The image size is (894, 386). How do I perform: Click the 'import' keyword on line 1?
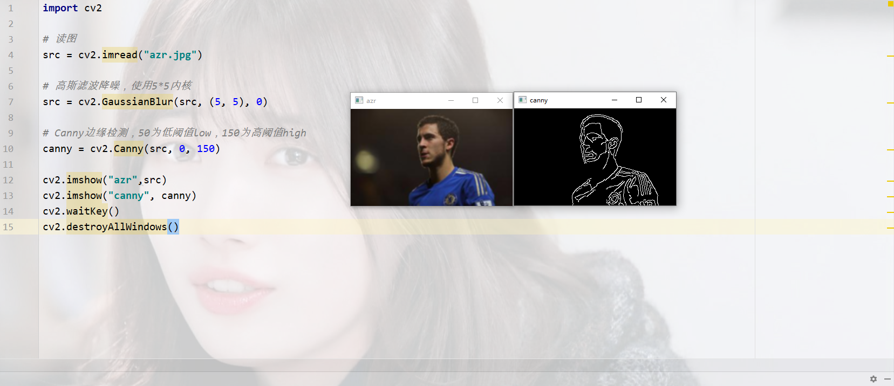click(60, 8)
